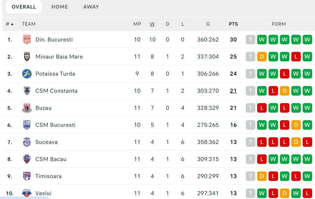Select the OVERALL standings tab
The width and height of the screenshot is (315, 199).
[24, 7]
